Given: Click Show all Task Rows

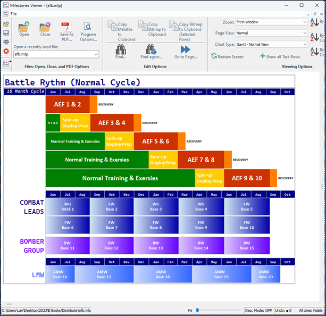Looking at the screenshot, I should coord(280,56).
